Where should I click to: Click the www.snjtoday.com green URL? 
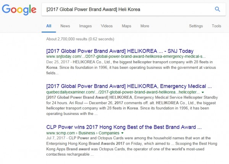[126, 57]
